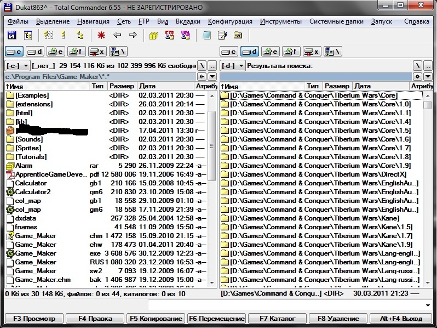Click the F7 Каталог button
This screenshot has width=437, height=328.
coord(277,319)
